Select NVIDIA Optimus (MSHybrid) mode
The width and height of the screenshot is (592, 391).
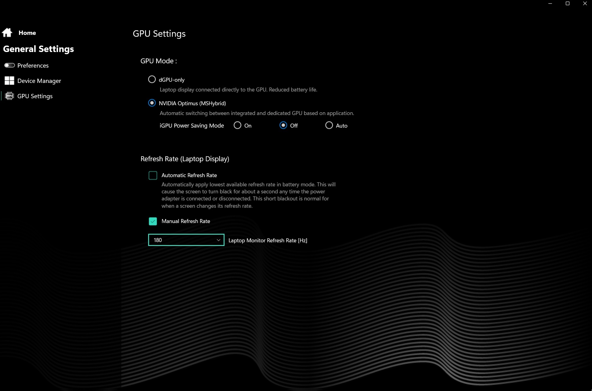coord(152,103)
